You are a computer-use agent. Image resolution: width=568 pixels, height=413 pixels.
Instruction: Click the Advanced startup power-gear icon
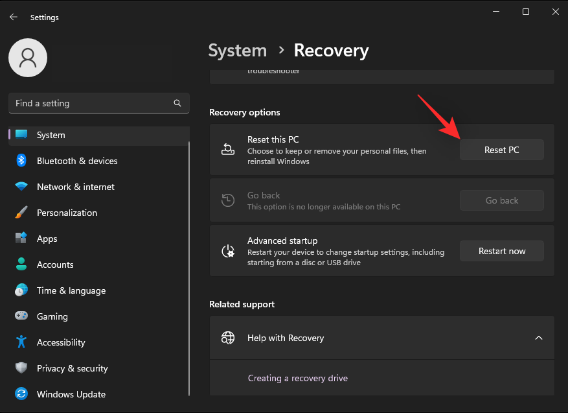click(x=228, y=251)
